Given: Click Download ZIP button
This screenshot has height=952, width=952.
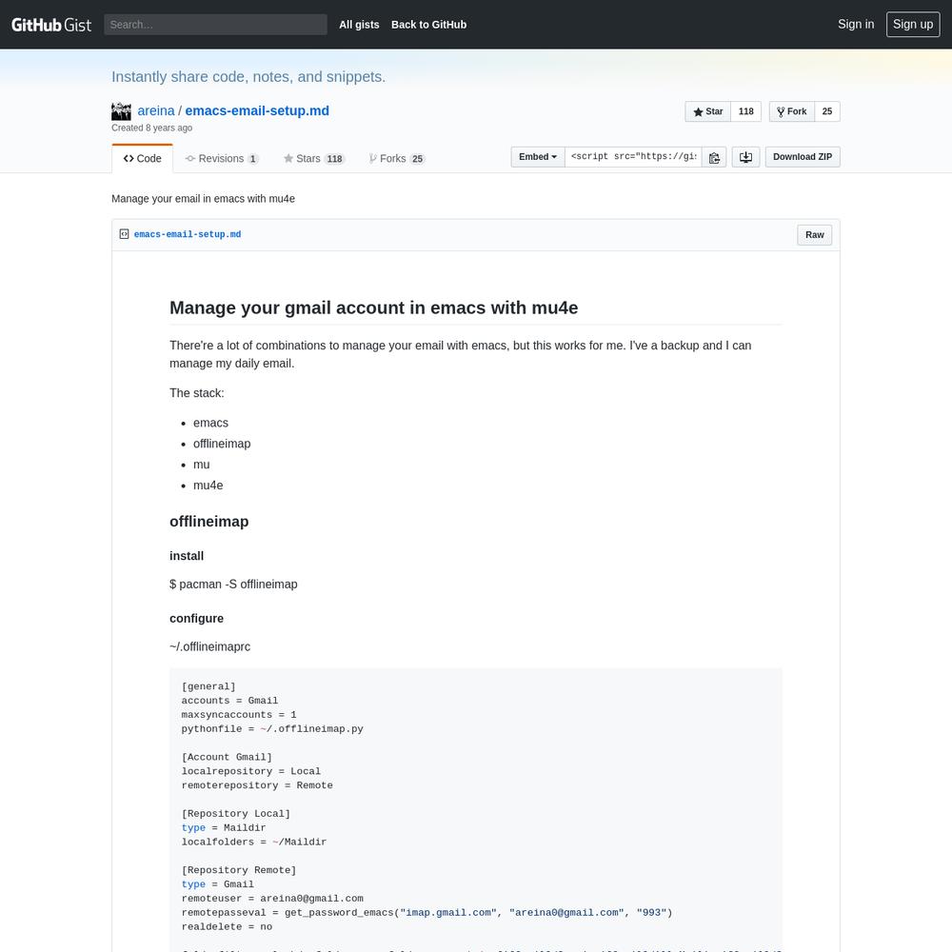Looking at the screenshot, I should pos(802,157).
